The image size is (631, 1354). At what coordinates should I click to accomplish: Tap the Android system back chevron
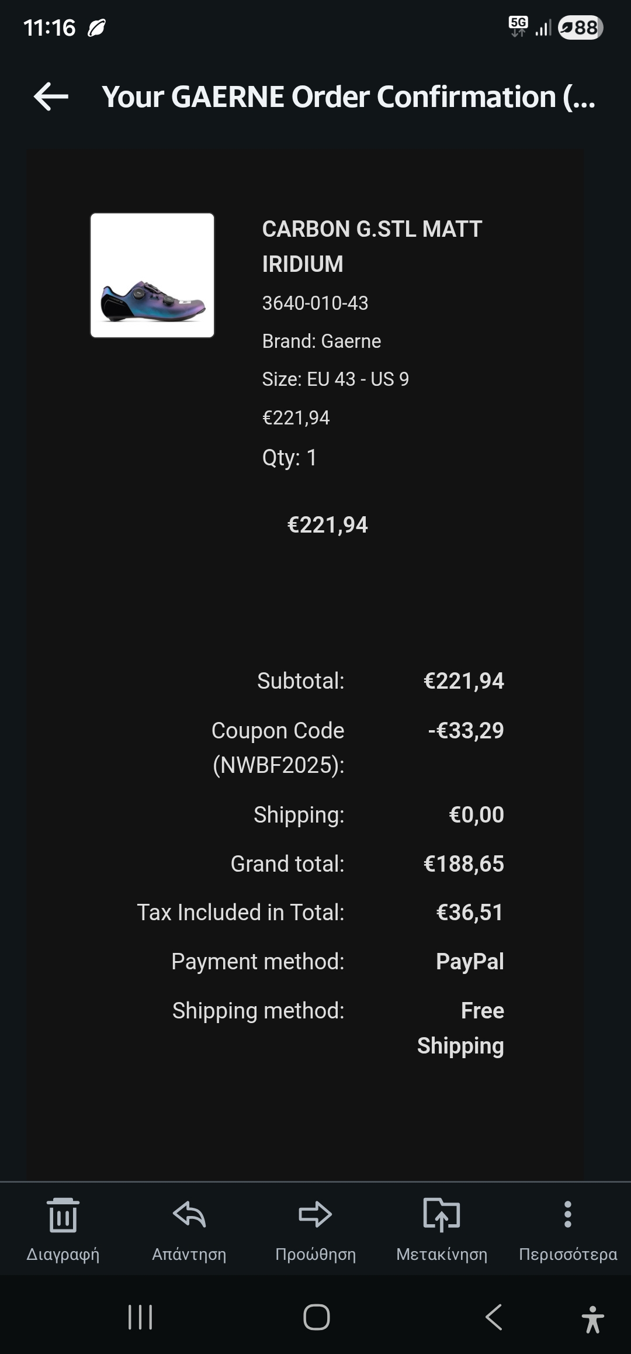point(494,1317)
